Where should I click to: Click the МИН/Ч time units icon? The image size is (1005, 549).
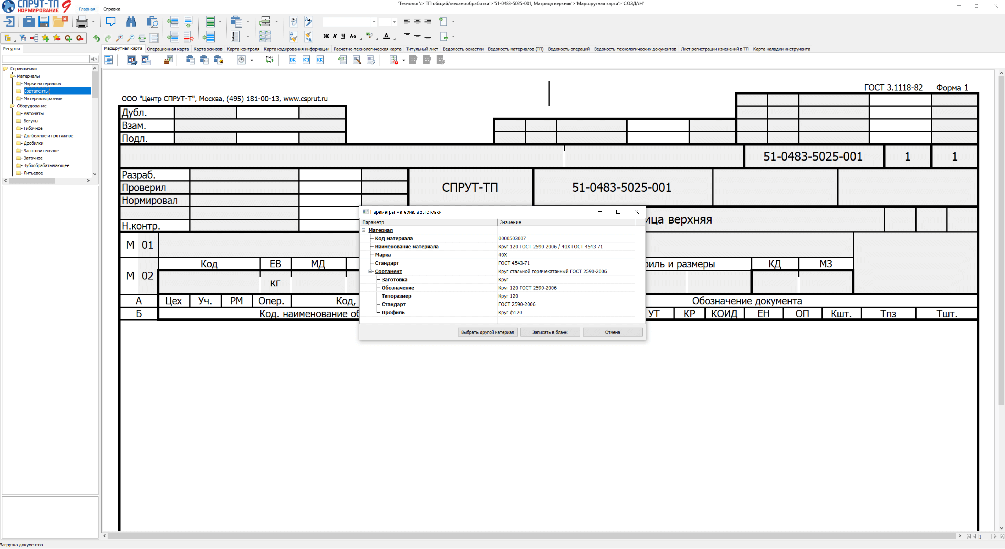tap(270, 60)
